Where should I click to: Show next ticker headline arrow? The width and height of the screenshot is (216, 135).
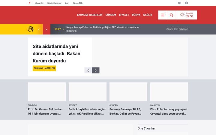pyautogui.click(x=46, y=29)
